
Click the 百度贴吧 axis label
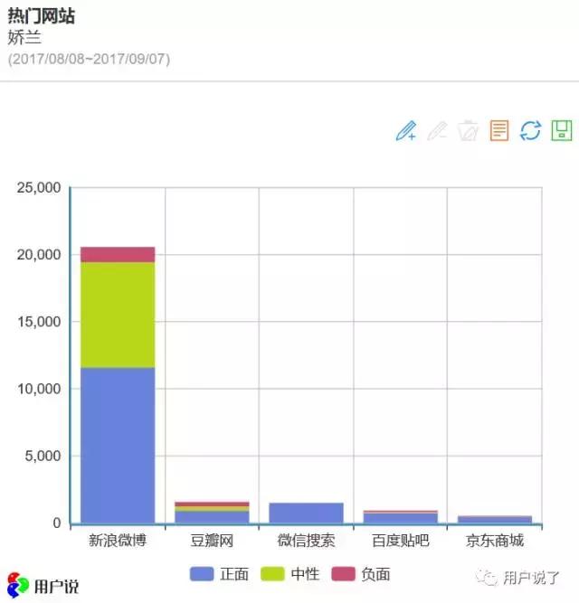click(401, 541)
